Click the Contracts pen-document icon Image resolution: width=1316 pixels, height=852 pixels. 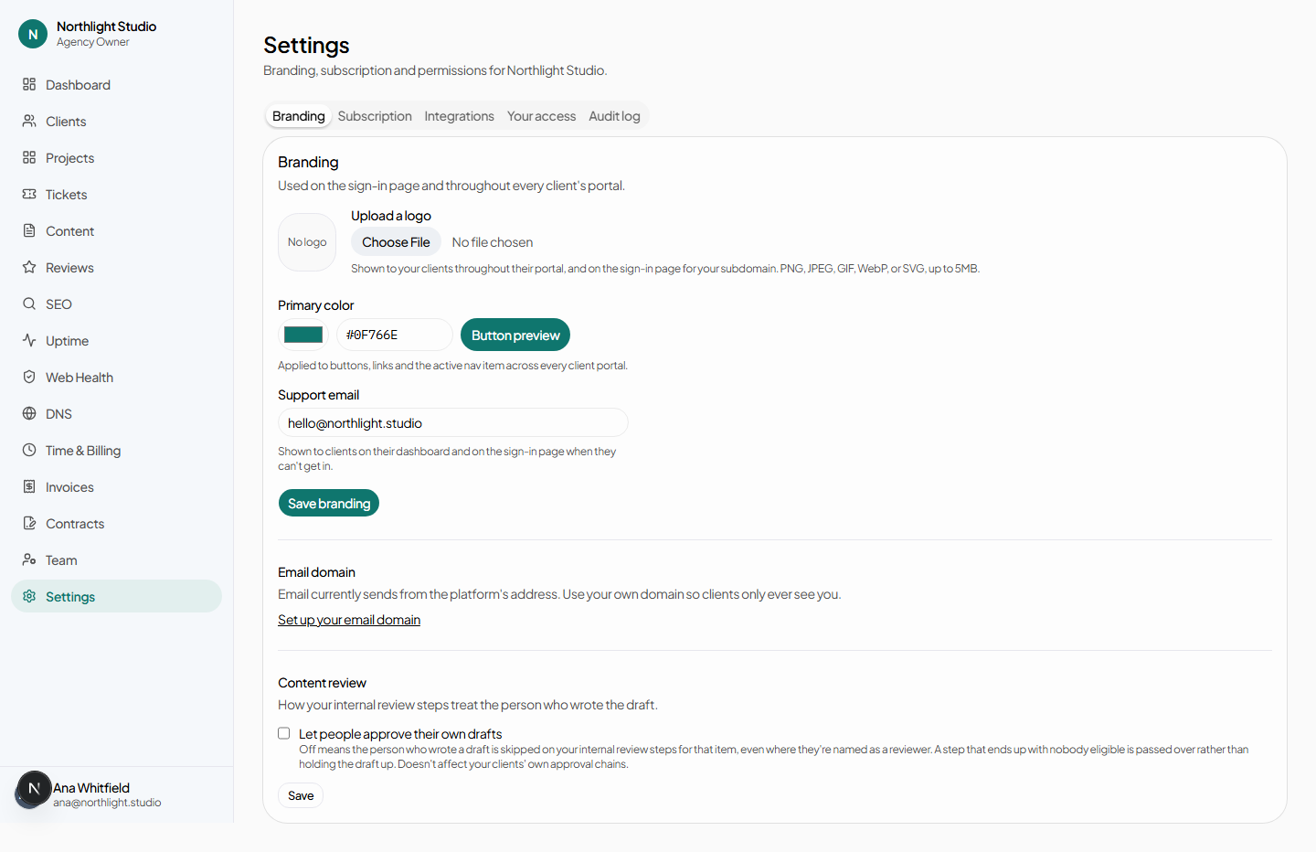[29, 523]
